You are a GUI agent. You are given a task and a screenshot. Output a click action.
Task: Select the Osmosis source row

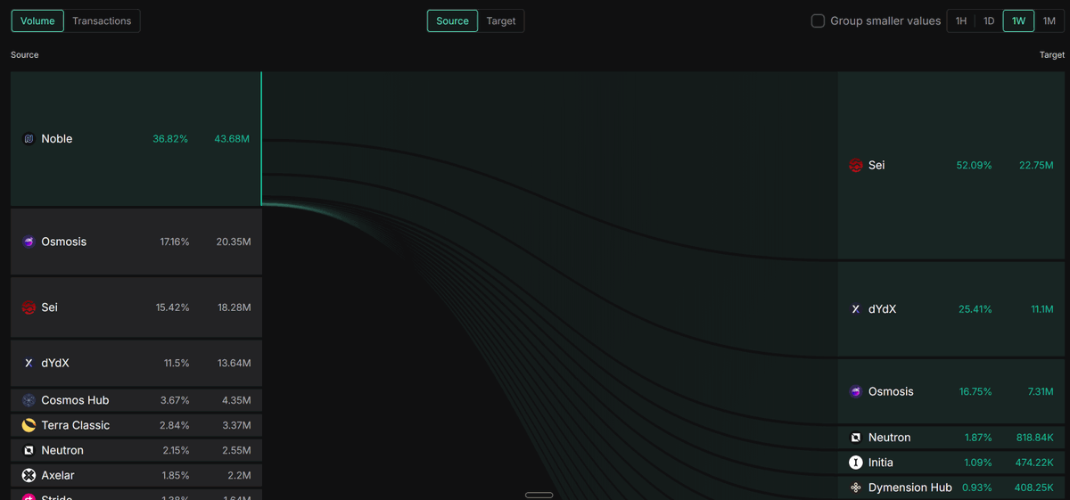(x=136, y=242)
